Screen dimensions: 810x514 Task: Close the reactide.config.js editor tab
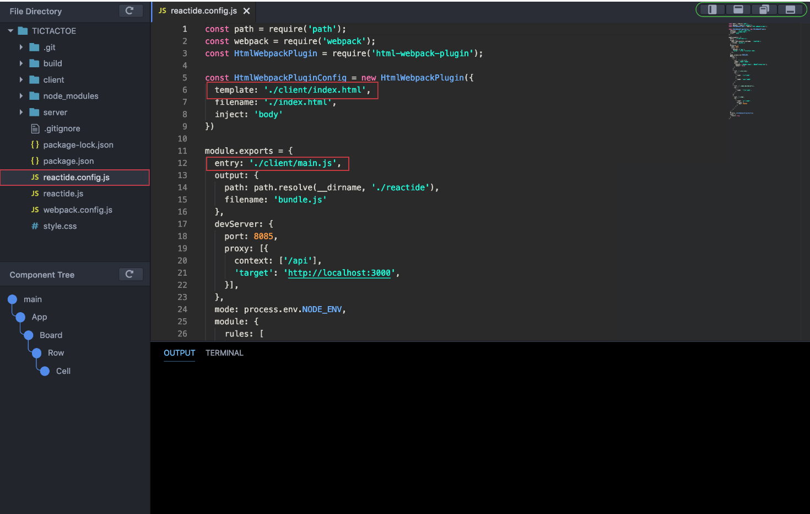point(246,10)
